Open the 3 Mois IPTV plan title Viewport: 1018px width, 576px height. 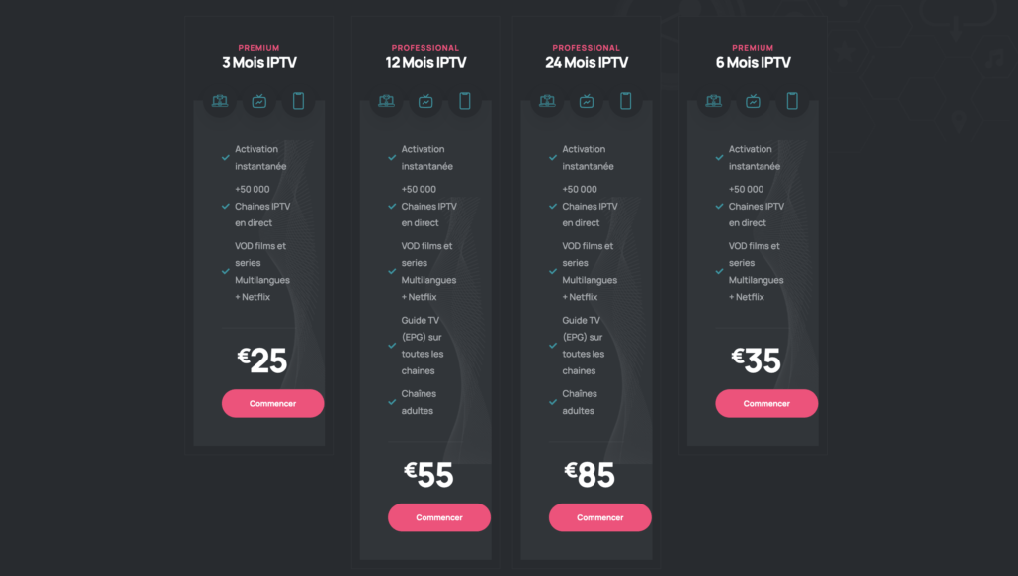(259, 62)
